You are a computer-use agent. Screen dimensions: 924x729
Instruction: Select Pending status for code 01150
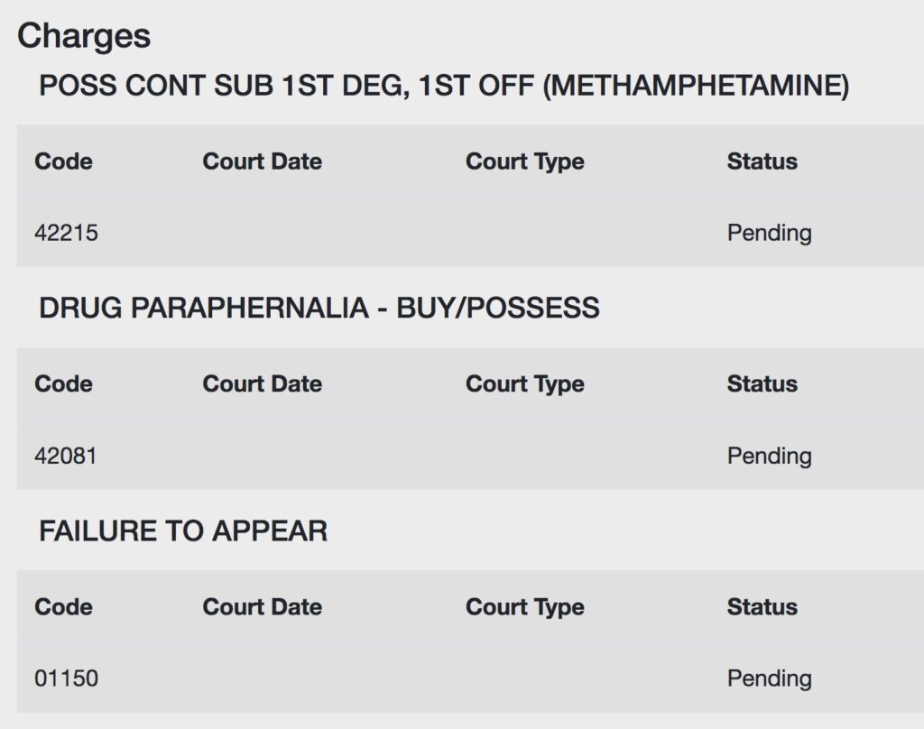pos(769,678)
